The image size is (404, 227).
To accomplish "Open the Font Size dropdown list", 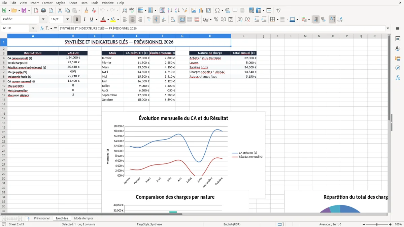I will (x=68, y=20).
